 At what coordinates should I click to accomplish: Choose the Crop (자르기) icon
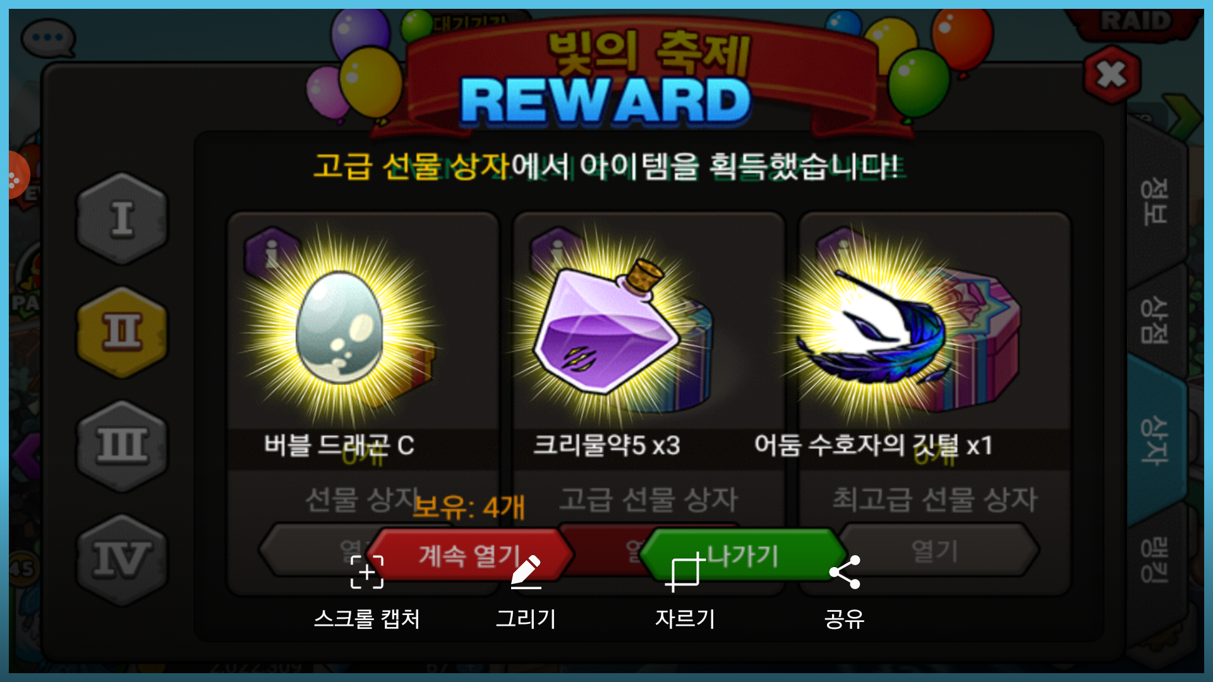(685, 572)
